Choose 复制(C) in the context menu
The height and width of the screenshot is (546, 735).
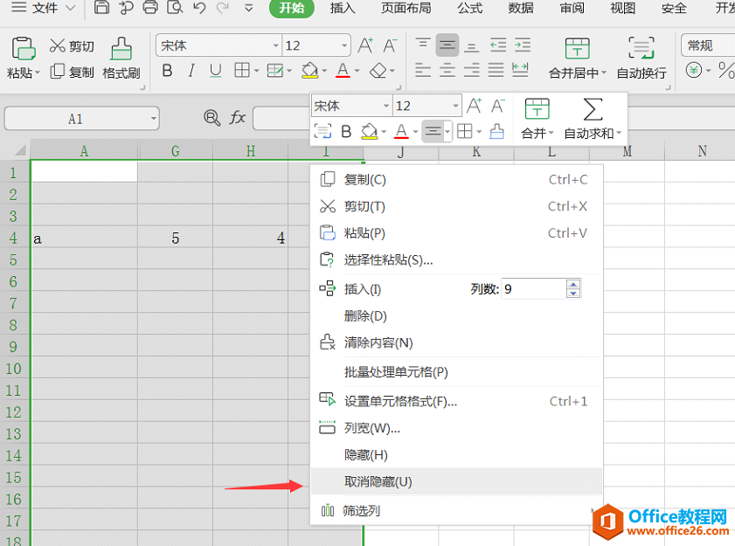coord(456,179)
